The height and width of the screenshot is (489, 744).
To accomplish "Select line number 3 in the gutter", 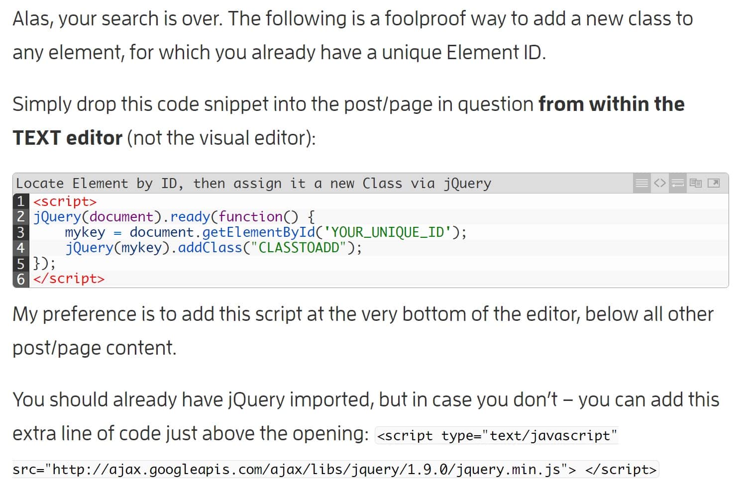I will (x=20, y=232).
